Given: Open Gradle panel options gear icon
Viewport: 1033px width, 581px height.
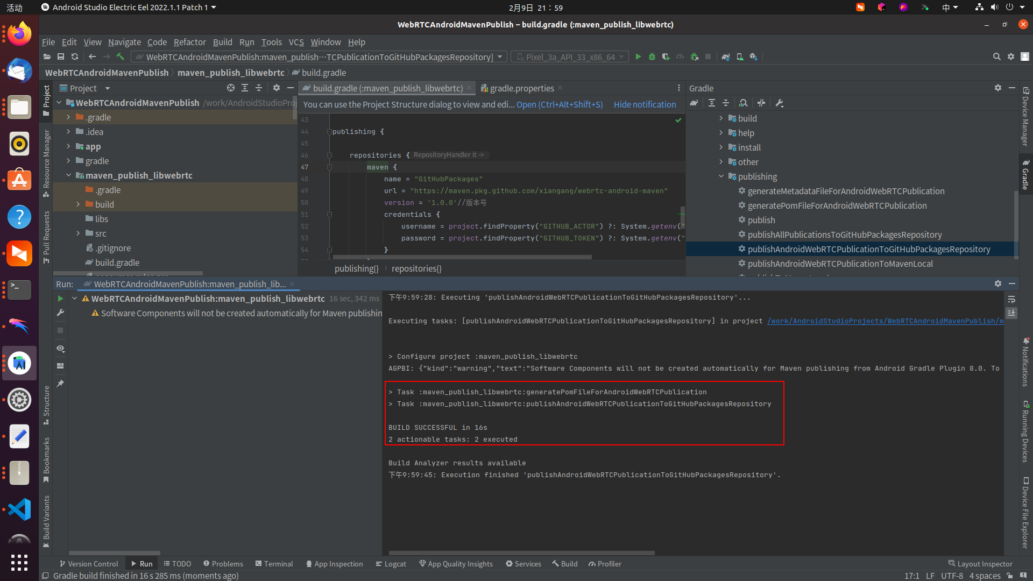Looking at the screenshot, I should pos(998,88).
